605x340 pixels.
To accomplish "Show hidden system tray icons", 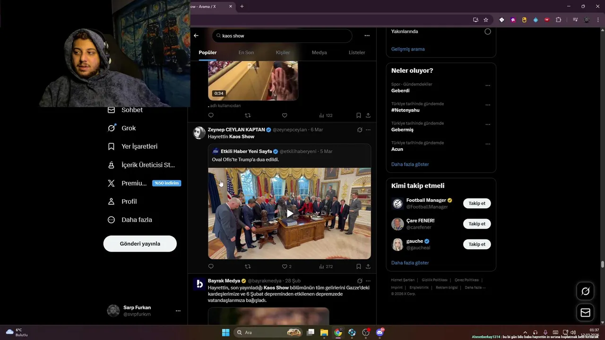I will pyautogui.click(x=525, y=332).
